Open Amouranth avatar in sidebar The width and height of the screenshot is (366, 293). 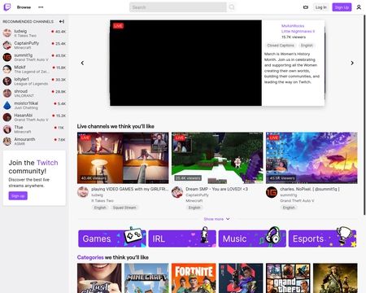pos(7,141)
